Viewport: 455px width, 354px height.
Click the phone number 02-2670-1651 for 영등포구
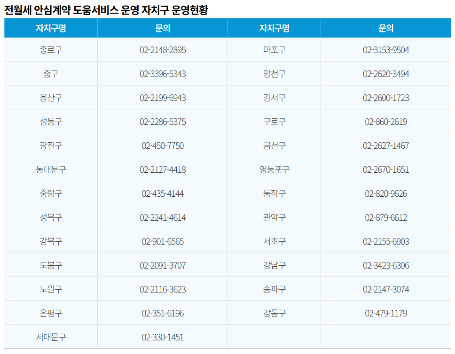385,169
